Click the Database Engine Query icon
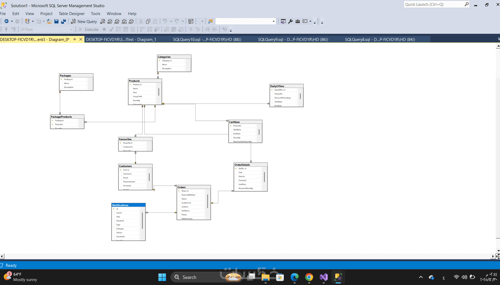Image resolution: width=500 pixels, height=285 pixels. (x=103, y=21)
